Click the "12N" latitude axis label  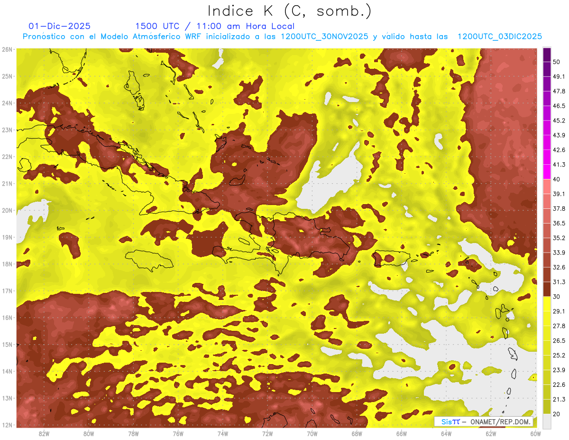coord(7,425)
